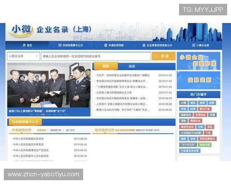Click hot keyword tag 减免
Screen dimensions: 231x184
193,103
